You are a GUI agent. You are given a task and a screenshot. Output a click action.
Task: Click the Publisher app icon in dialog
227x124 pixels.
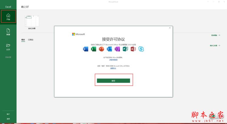pos(125,49)
